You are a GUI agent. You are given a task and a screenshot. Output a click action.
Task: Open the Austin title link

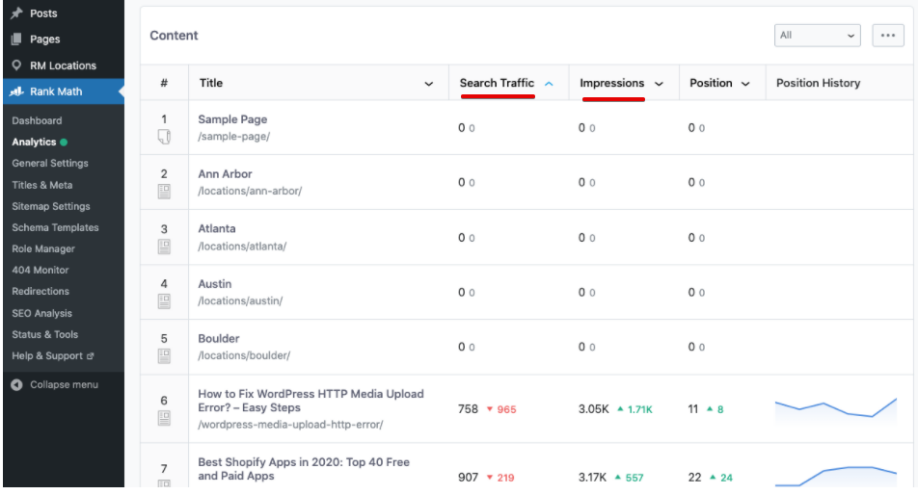pos(215,284)
